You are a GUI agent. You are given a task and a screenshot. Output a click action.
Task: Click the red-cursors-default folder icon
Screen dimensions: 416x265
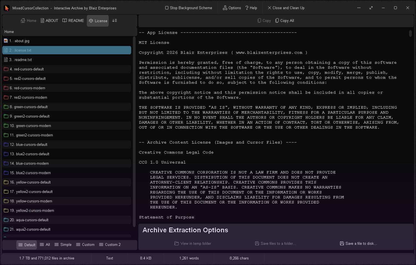point(6,69)
